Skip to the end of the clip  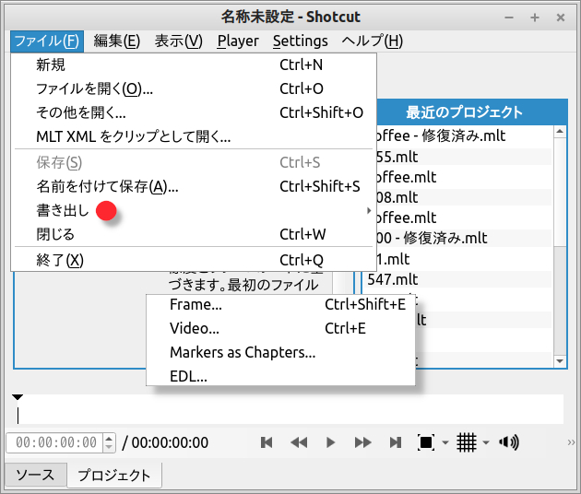(x=396, y=442)
